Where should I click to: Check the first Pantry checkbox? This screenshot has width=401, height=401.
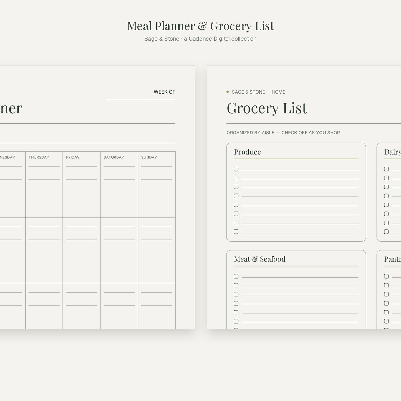tap(386, 276)
